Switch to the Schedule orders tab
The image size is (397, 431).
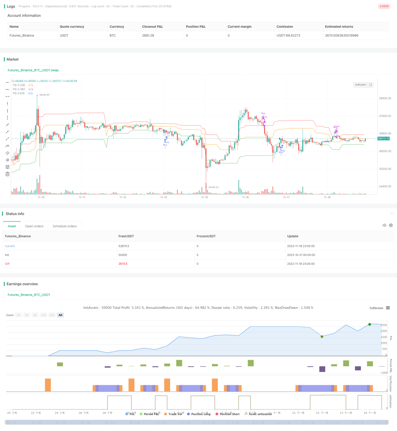point(65,226)
